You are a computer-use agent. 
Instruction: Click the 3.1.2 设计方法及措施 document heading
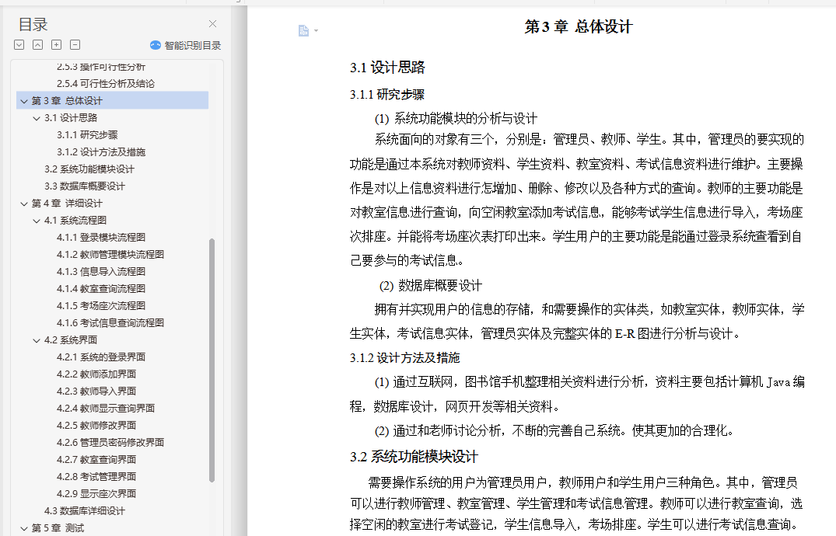(404, 357)
